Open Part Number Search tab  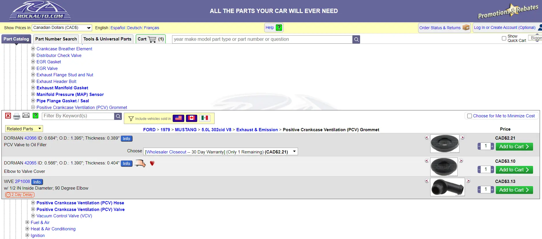[x=56, y=39]
